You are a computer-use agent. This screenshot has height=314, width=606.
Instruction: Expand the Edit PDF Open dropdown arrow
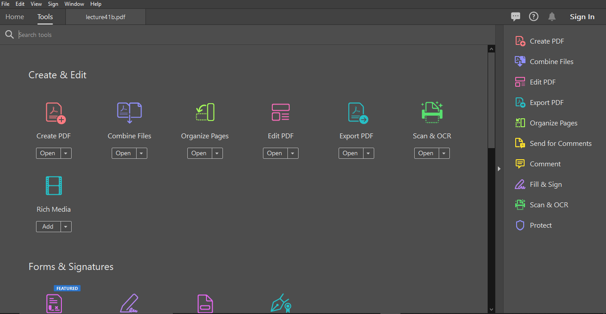pyautogui.click(x=292, y=153)
